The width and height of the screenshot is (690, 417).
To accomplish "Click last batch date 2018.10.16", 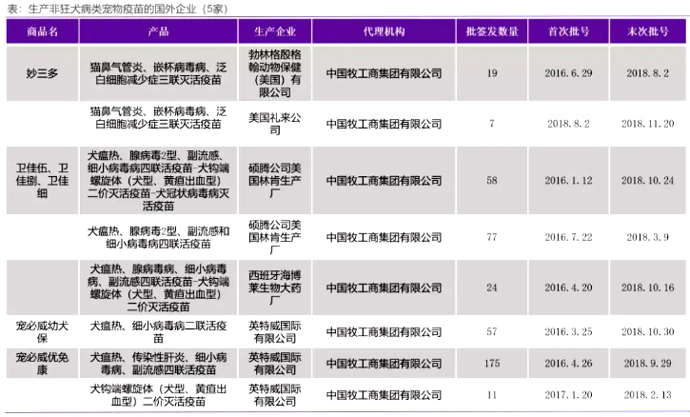I will point(648,288).
